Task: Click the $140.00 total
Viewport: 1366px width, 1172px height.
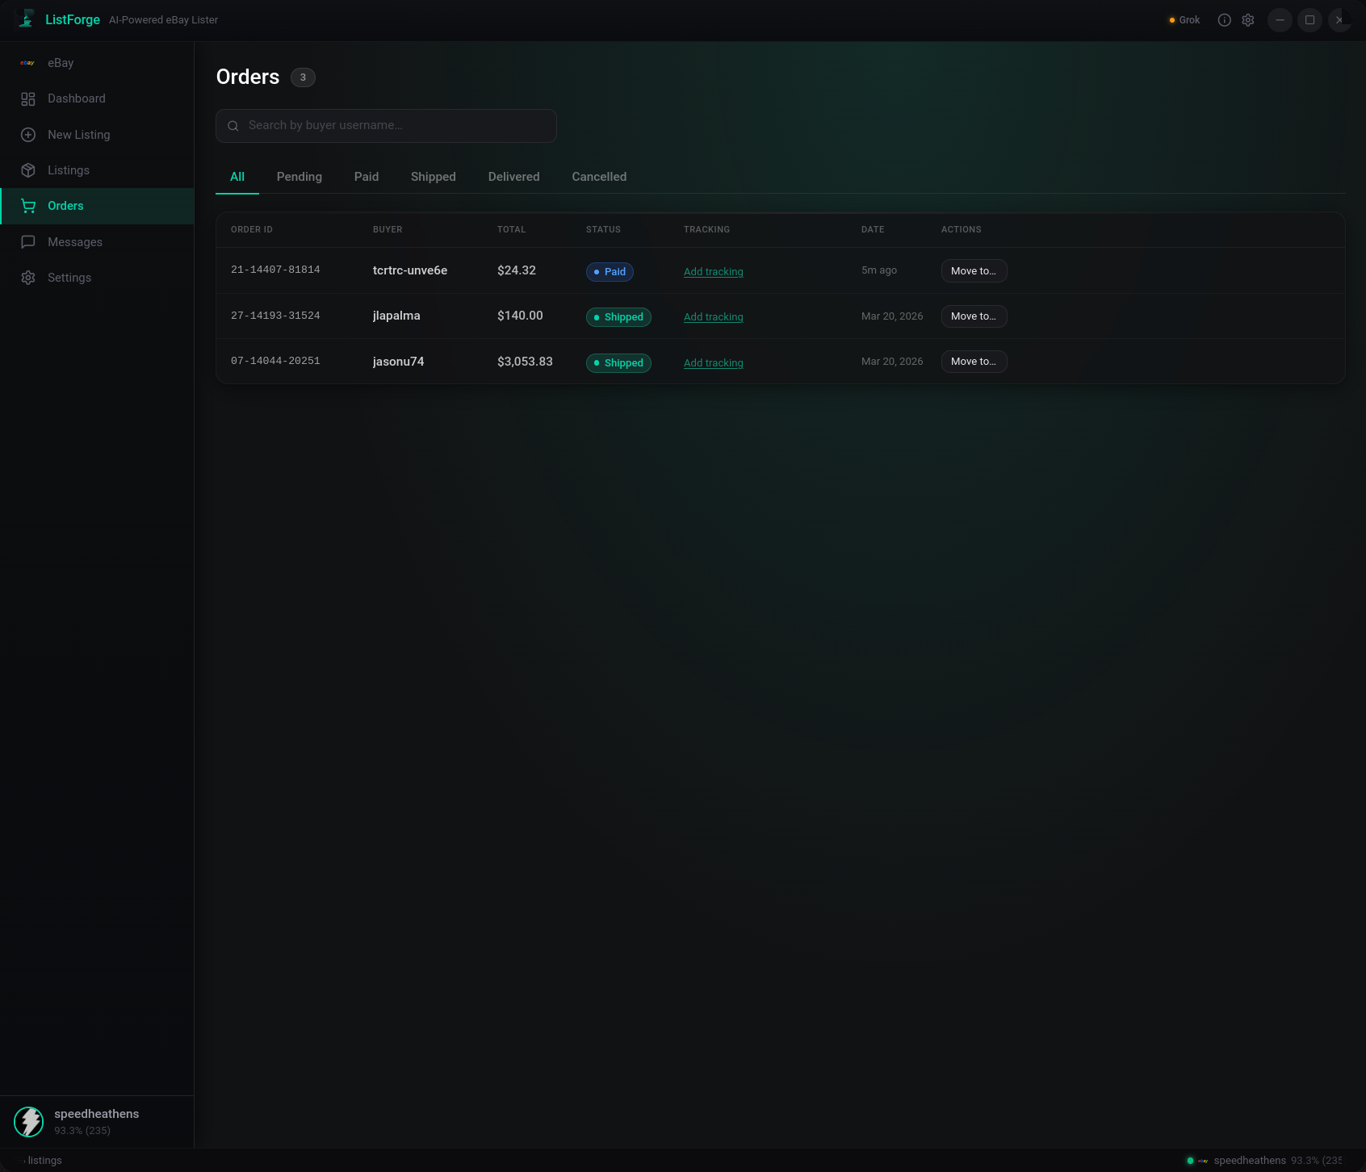Action: (x=520, y=316)
